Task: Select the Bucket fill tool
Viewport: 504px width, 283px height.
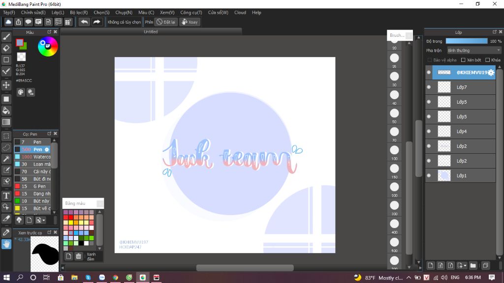Action: coord(6,111)
